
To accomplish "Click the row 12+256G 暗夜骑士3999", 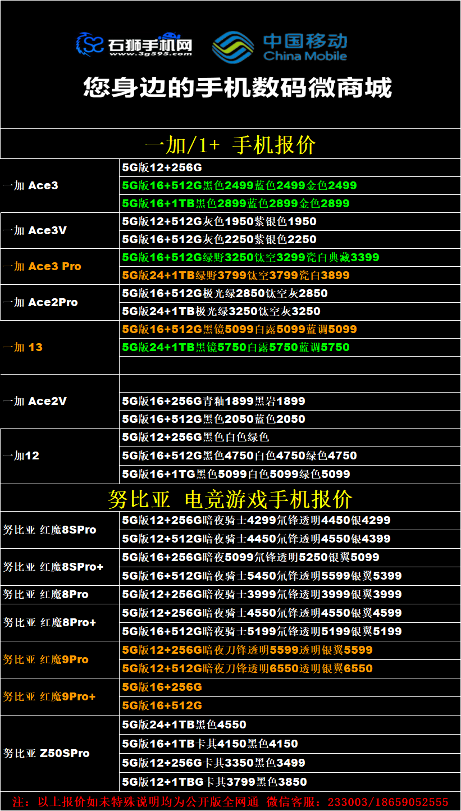I will pos(290,594).
